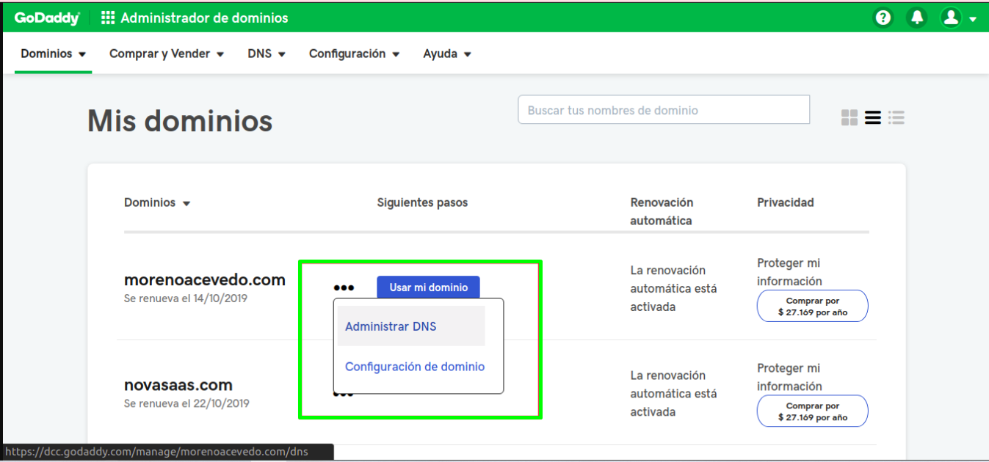The image size is (989, 462).
Task: Expand the DNS menu
Action: pos(267,54)
